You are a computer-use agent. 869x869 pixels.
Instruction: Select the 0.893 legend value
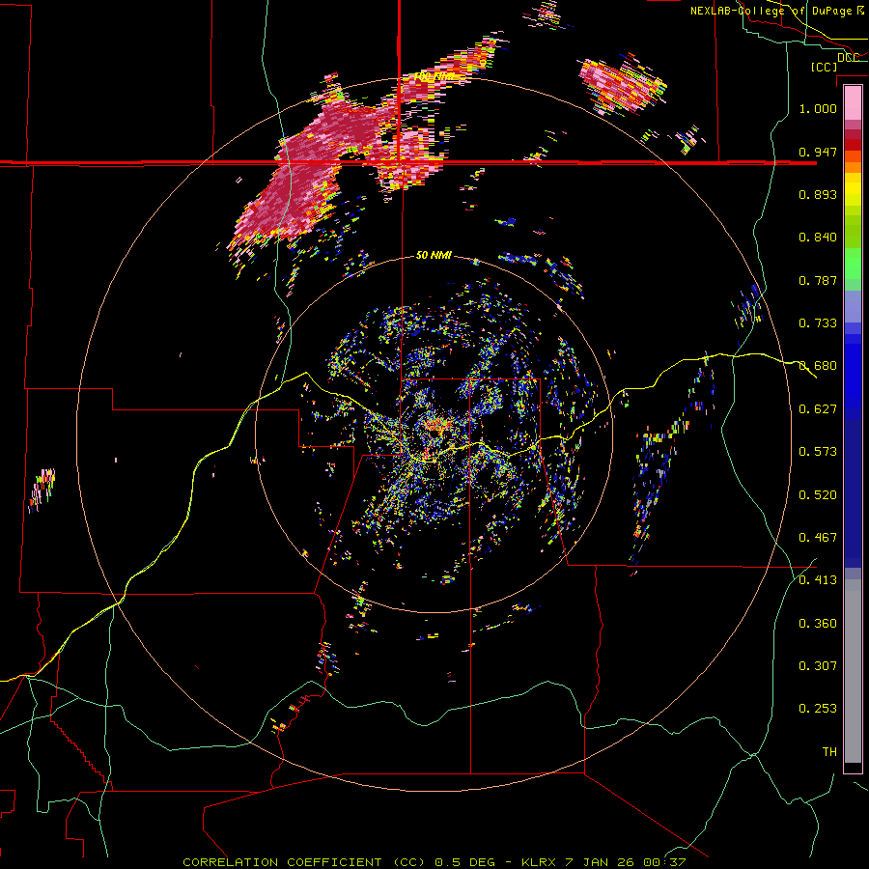(818, 194)
